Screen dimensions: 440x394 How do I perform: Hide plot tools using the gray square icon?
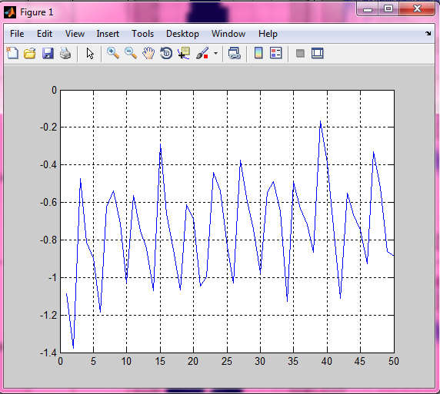300,53
